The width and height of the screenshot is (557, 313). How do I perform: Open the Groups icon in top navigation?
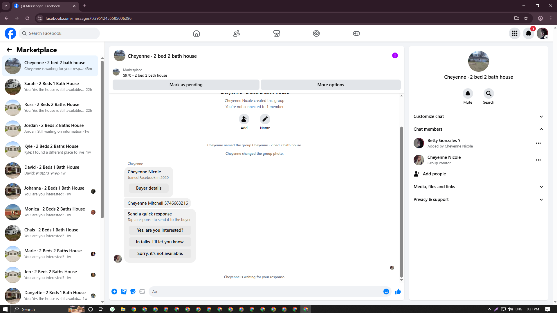click(x=316, y=33)
